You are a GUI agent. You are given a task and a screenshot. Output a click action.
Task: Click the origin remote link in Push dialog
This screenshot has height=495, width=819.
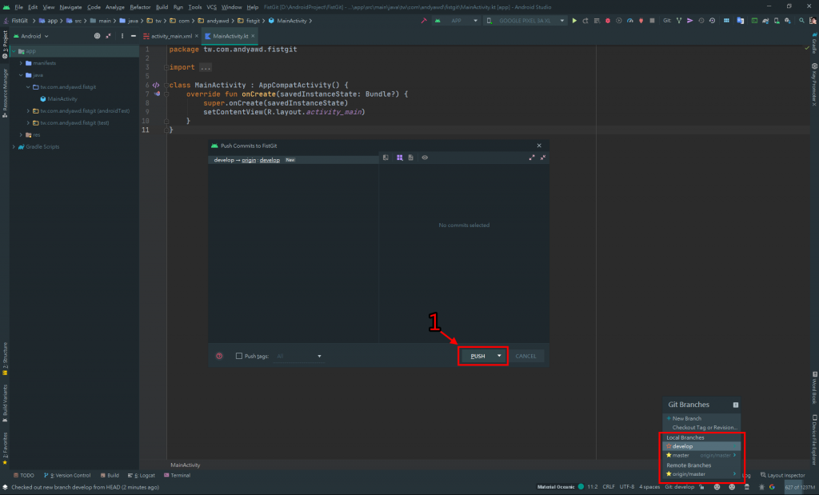249,160
